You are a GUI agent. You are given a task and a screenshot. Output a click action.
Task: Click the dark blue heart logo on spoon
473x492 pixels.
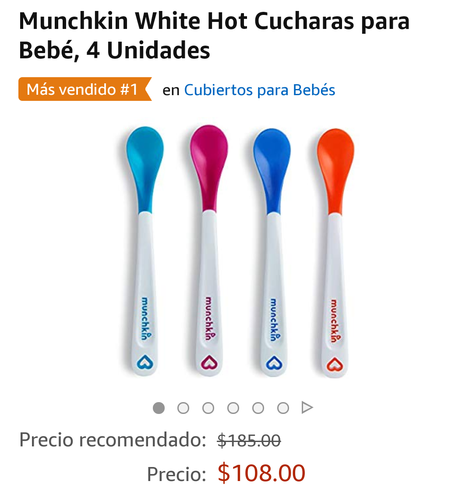pos(274,363)
